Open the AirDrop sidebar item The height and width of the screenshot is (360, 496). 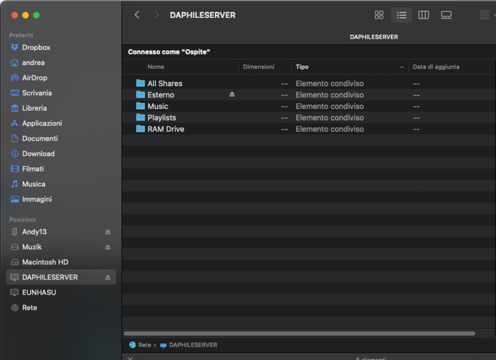coord(35,77)
